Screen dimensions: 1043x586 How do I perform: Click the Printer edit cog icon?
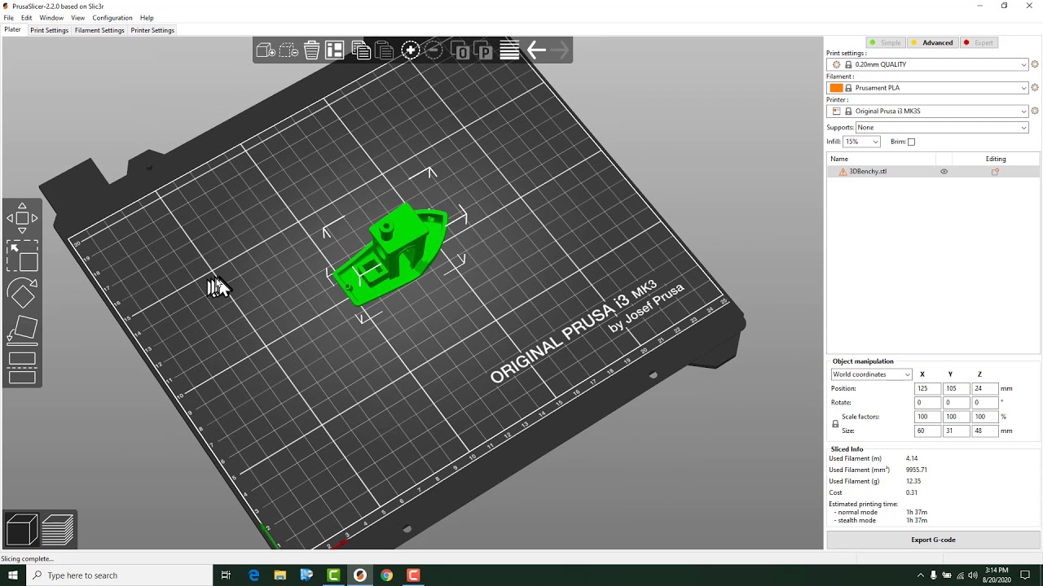[x=1035, y=111]
